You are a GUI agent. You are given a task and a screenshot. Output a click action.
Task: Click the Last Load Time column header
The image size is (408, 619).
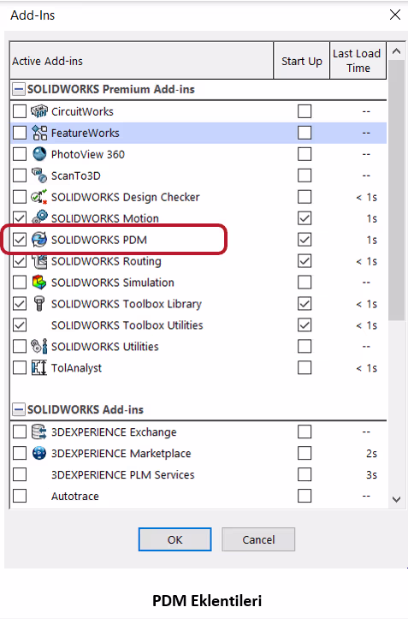point(358,61)
